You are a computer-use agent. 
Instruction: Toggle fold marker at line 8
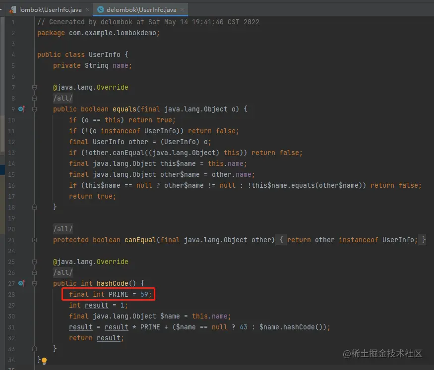[x=34, y=98]
